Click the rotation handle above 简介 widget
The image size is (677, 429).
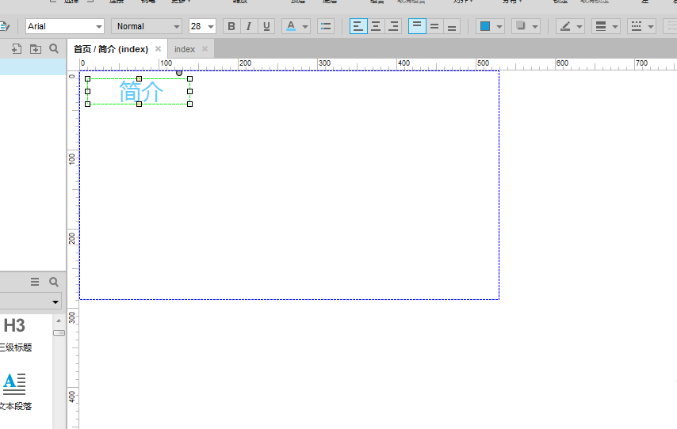tap(178, 73)
